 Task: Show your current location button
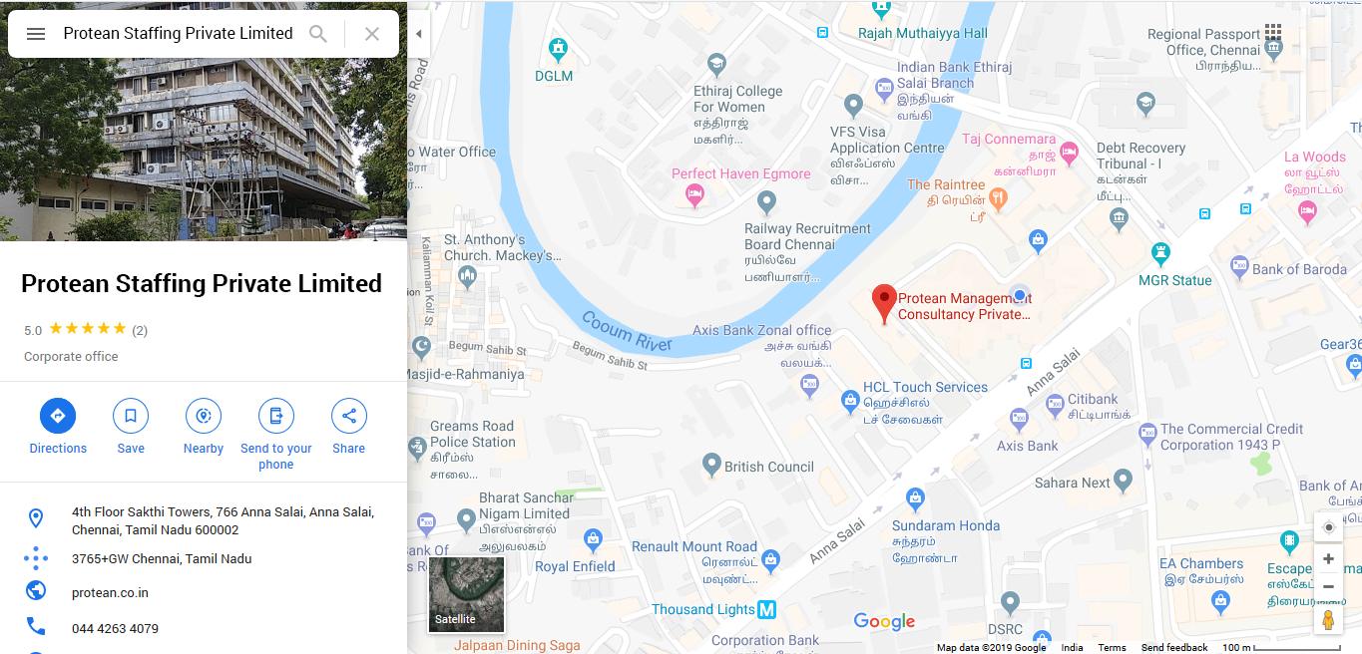tap(1328, 527)
